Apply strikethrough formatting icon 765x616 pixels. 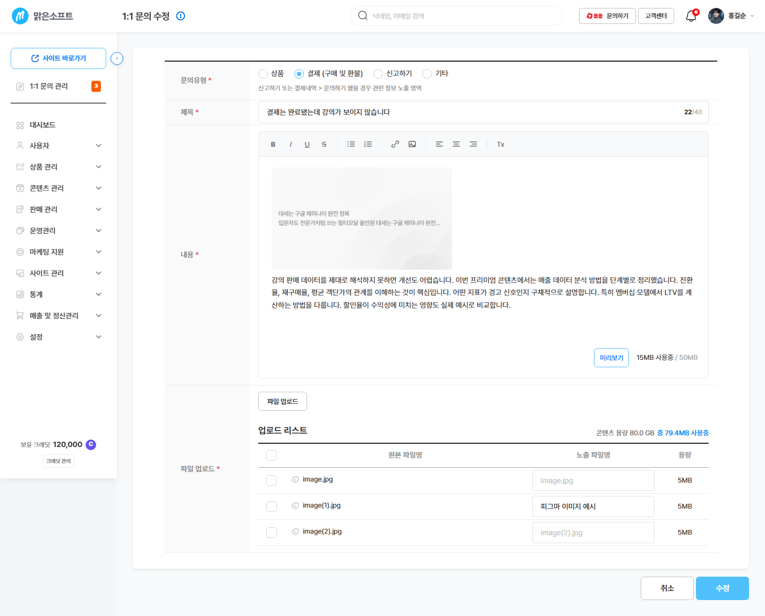point(324,145)
